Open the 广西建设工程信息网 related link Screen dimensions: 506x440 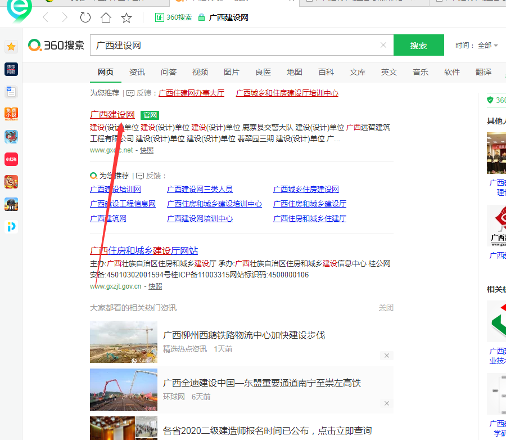(123, 204)
